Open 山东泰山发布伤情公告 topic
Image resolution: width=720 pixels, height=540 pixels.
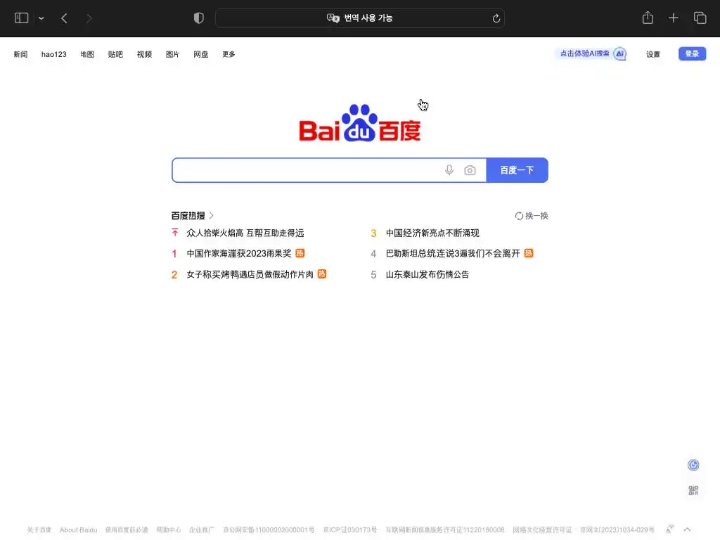(x=427, y=275)
